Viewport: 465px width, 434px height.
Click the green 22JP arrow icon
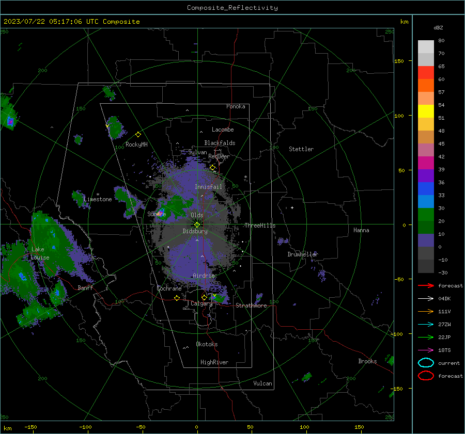click(426, 337)
